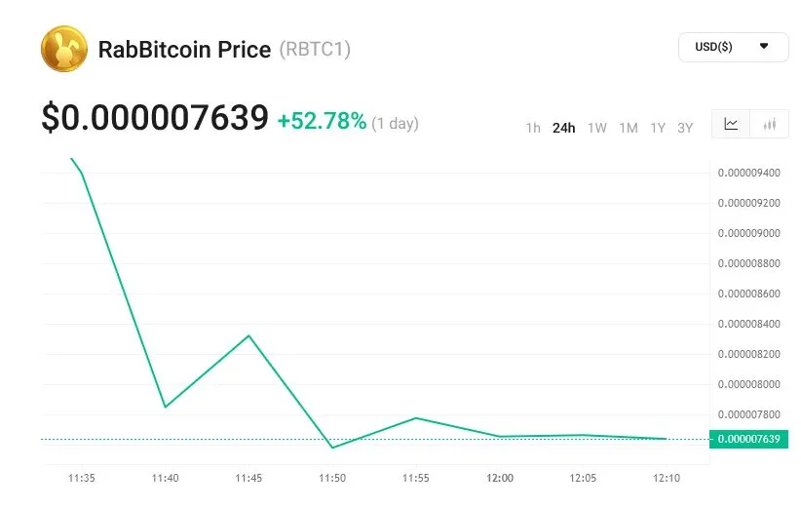Switch to line chart view
Screen dimensions: 801x509
(x=732, y=125)
